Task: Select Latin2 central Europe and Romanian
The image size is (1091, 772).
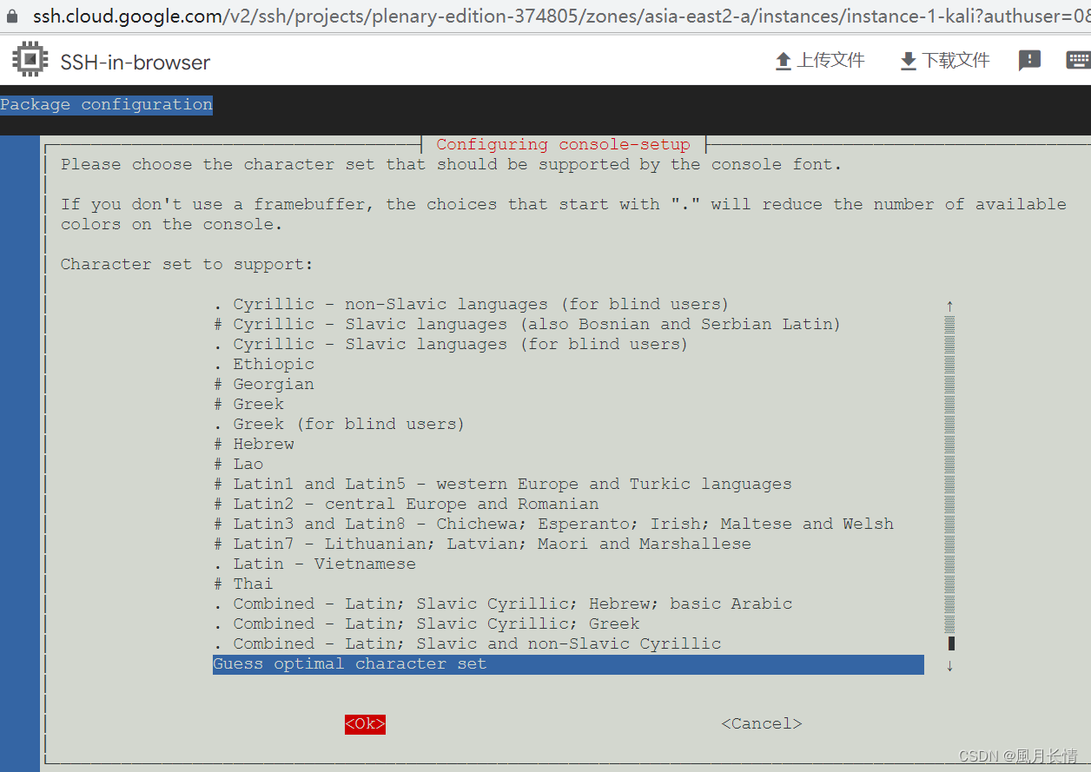Action: [x=406, y=504]
